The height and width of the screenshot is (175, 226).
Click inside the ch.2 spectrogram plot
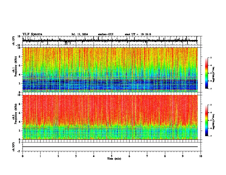pyautogui.click(x=110, y=117)
